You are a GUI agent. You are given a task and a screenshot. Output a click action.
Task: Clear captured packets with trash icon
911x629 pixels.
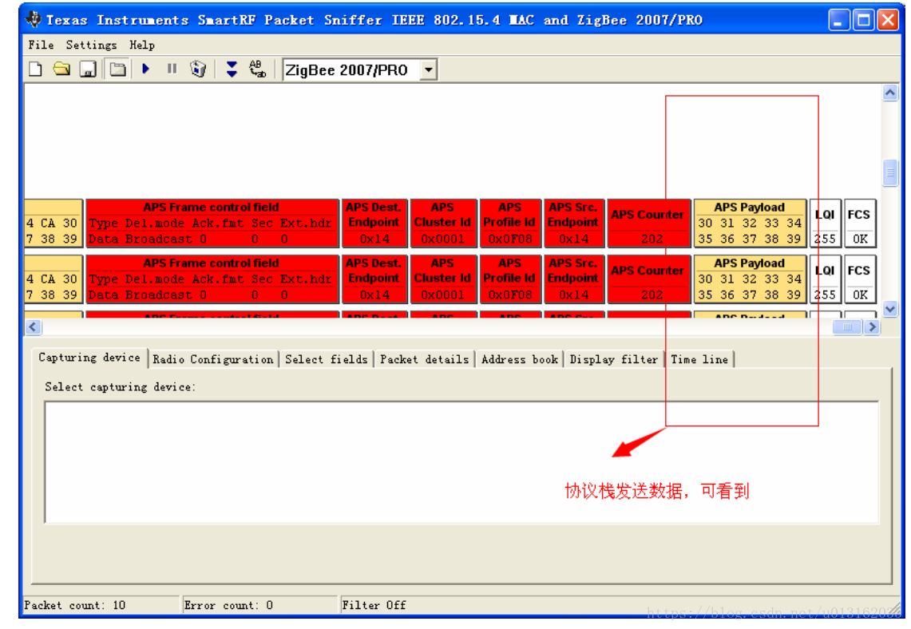pyautogui.click(x=198, y=69)
